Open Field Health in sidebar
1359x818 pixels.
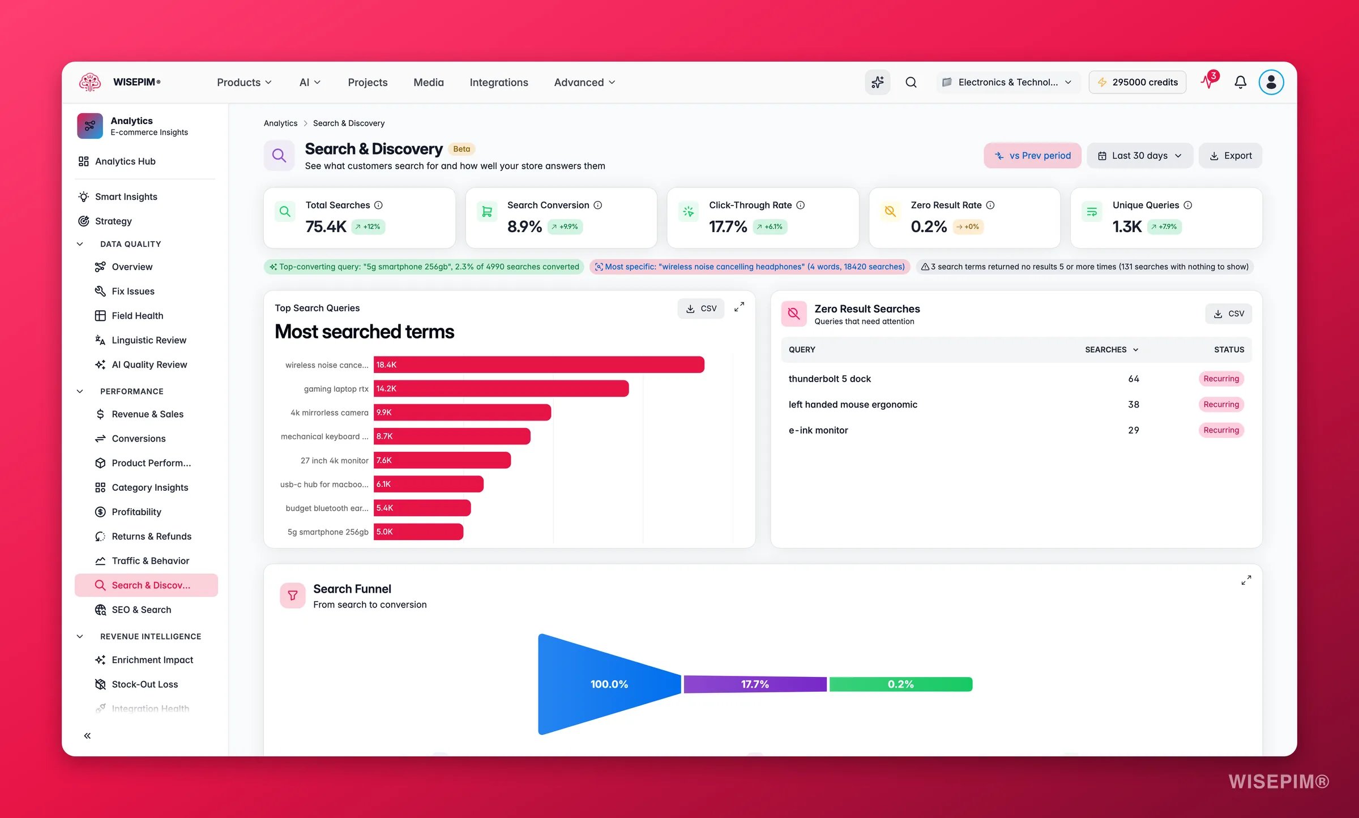[146, 315]
